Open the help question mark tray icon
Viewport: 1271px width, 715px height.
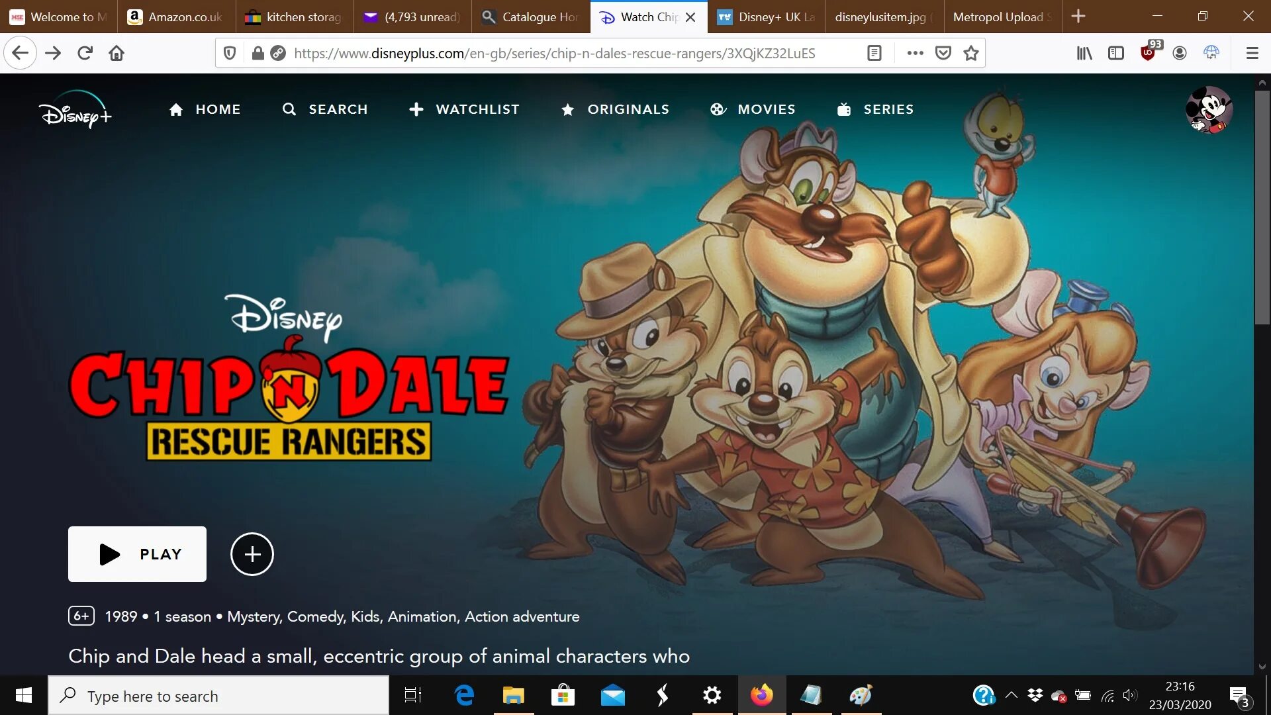984,695
